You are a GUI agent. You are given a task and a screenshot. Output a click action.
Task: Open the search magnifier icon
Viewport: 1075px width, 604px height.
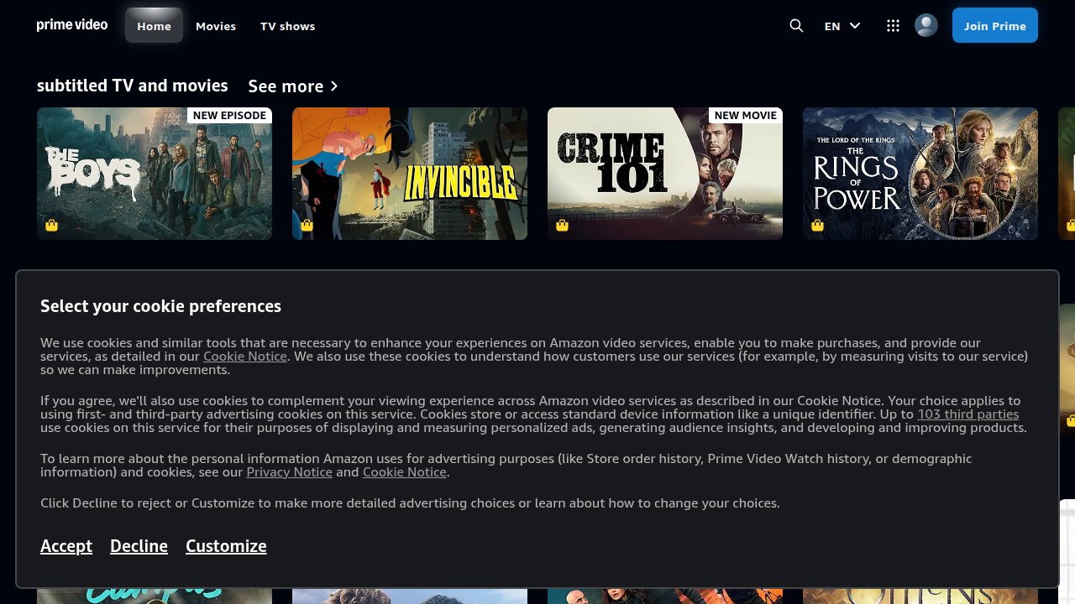(x=796, y=26)
